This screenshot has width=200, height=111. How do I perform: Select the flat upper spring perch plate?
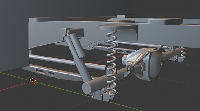(x=118, y=27)
